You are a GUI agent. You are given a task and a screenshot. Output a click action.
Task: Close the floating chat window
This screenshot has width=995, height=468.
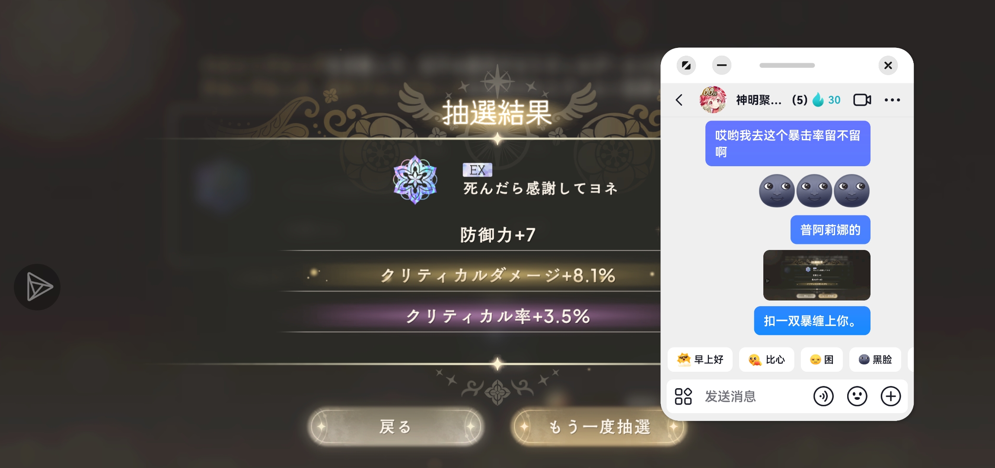[888, 65]
